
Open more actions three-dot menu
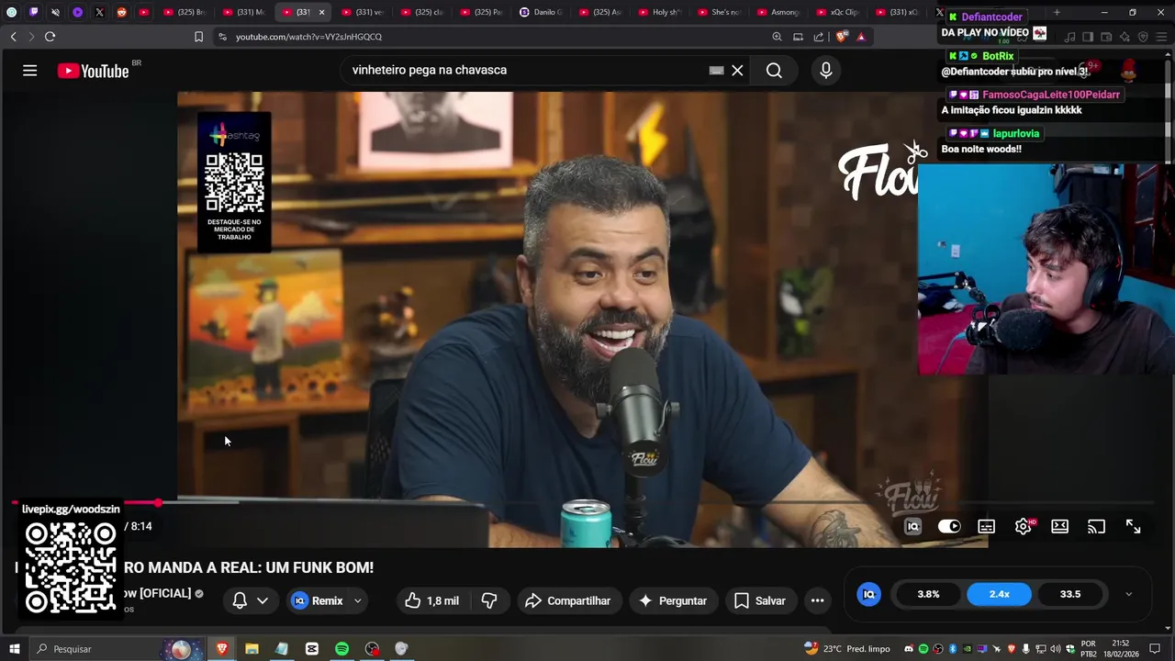click(817, 600)
